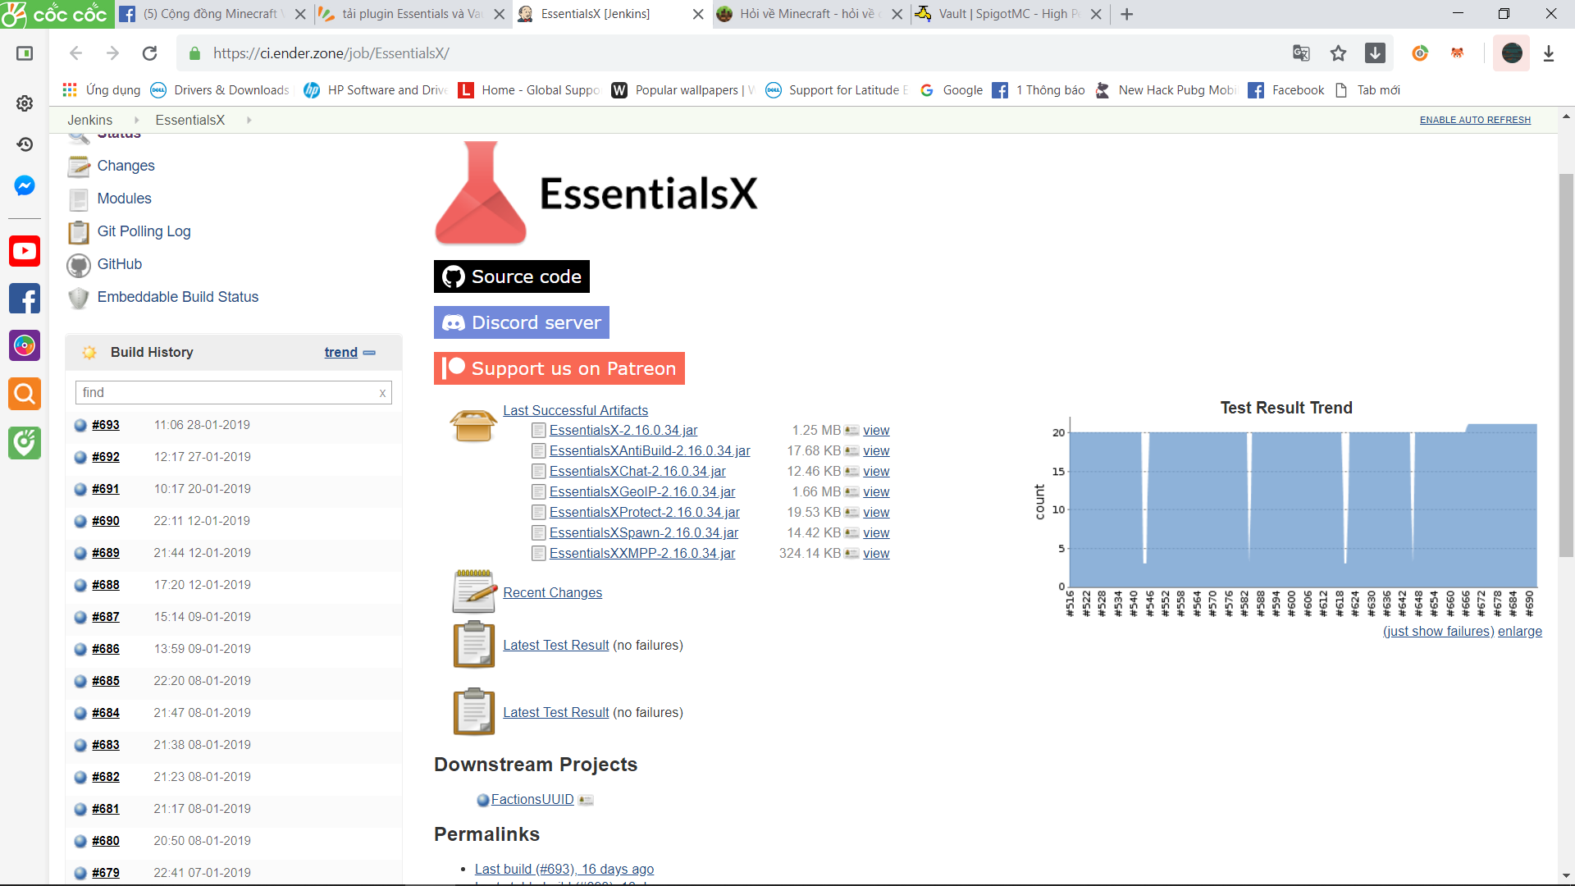The height and width of the screenshot is (886, 1575).
Task: Reload the page with refresh icon
Action: click(149, 53)
